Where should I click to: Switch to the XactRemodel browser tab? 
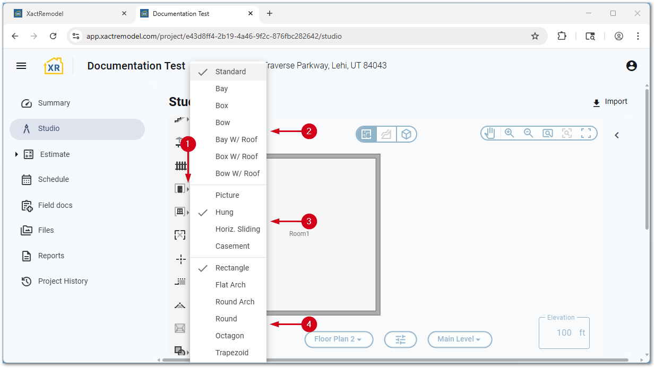(x=69, y=13)
